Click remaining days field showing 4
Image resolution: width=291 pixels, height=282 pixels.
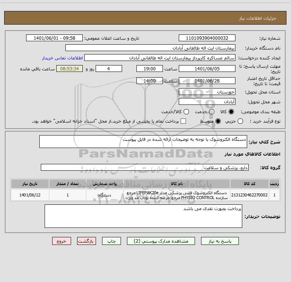tap(109, 69)
